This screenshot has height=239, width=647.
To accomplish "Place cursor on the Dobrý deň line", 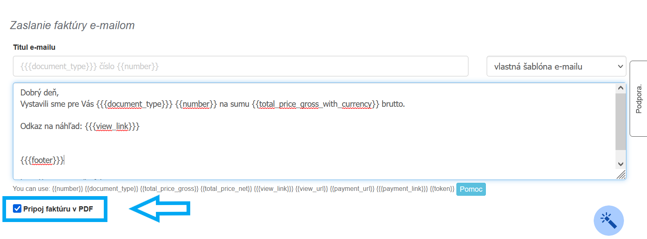I will click(x=40, y=93).
